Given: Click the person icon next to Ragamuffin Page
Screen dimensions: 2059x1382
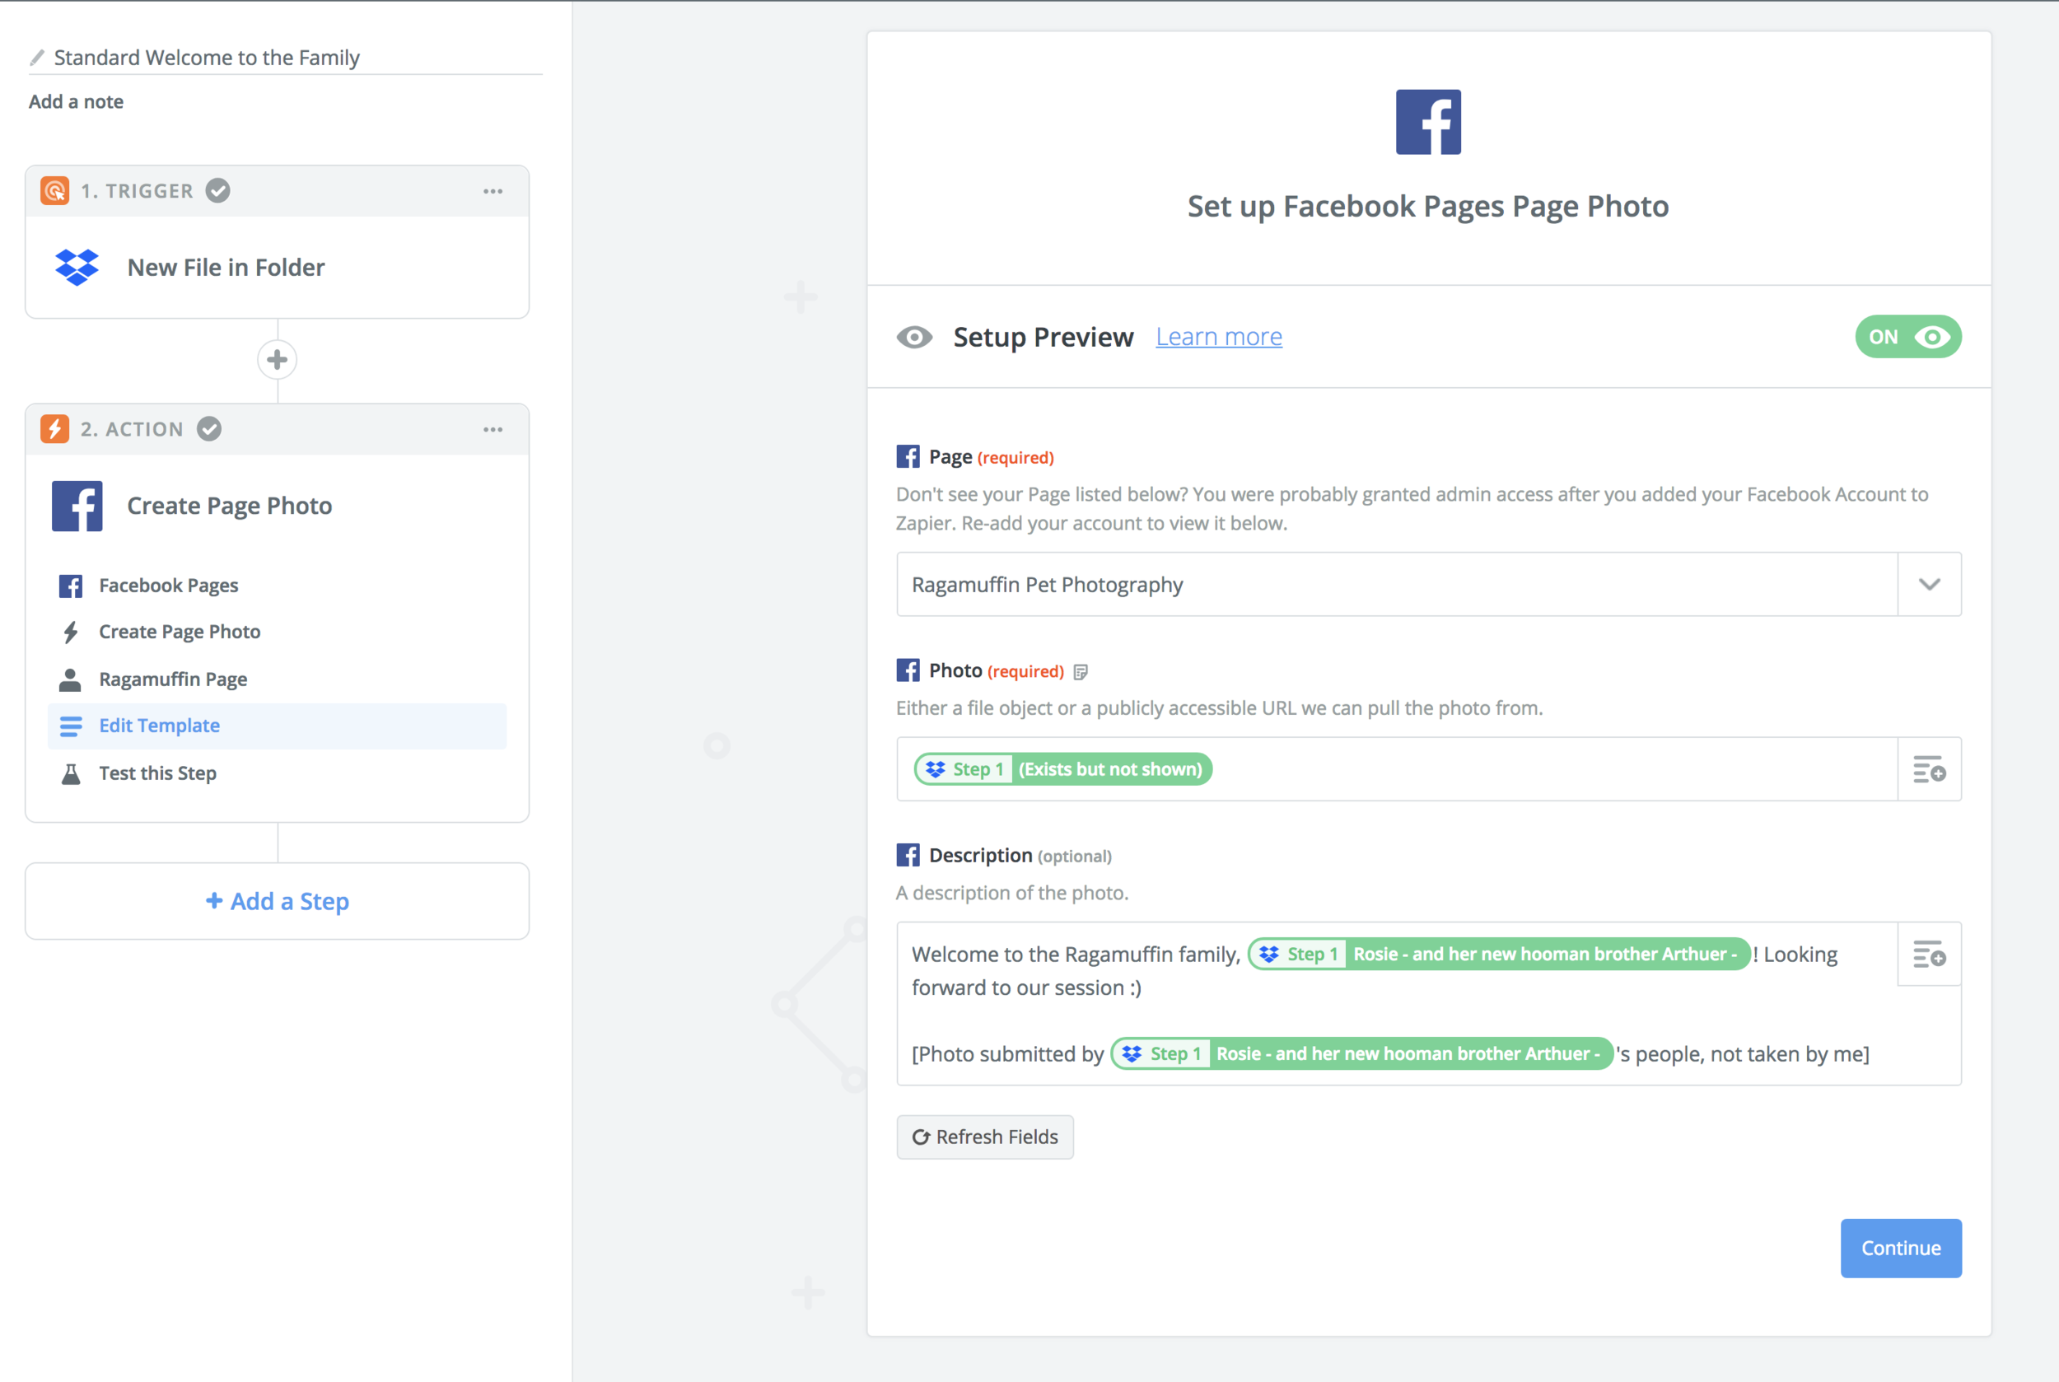Looking at the screenshot, I should coord(71,679).
